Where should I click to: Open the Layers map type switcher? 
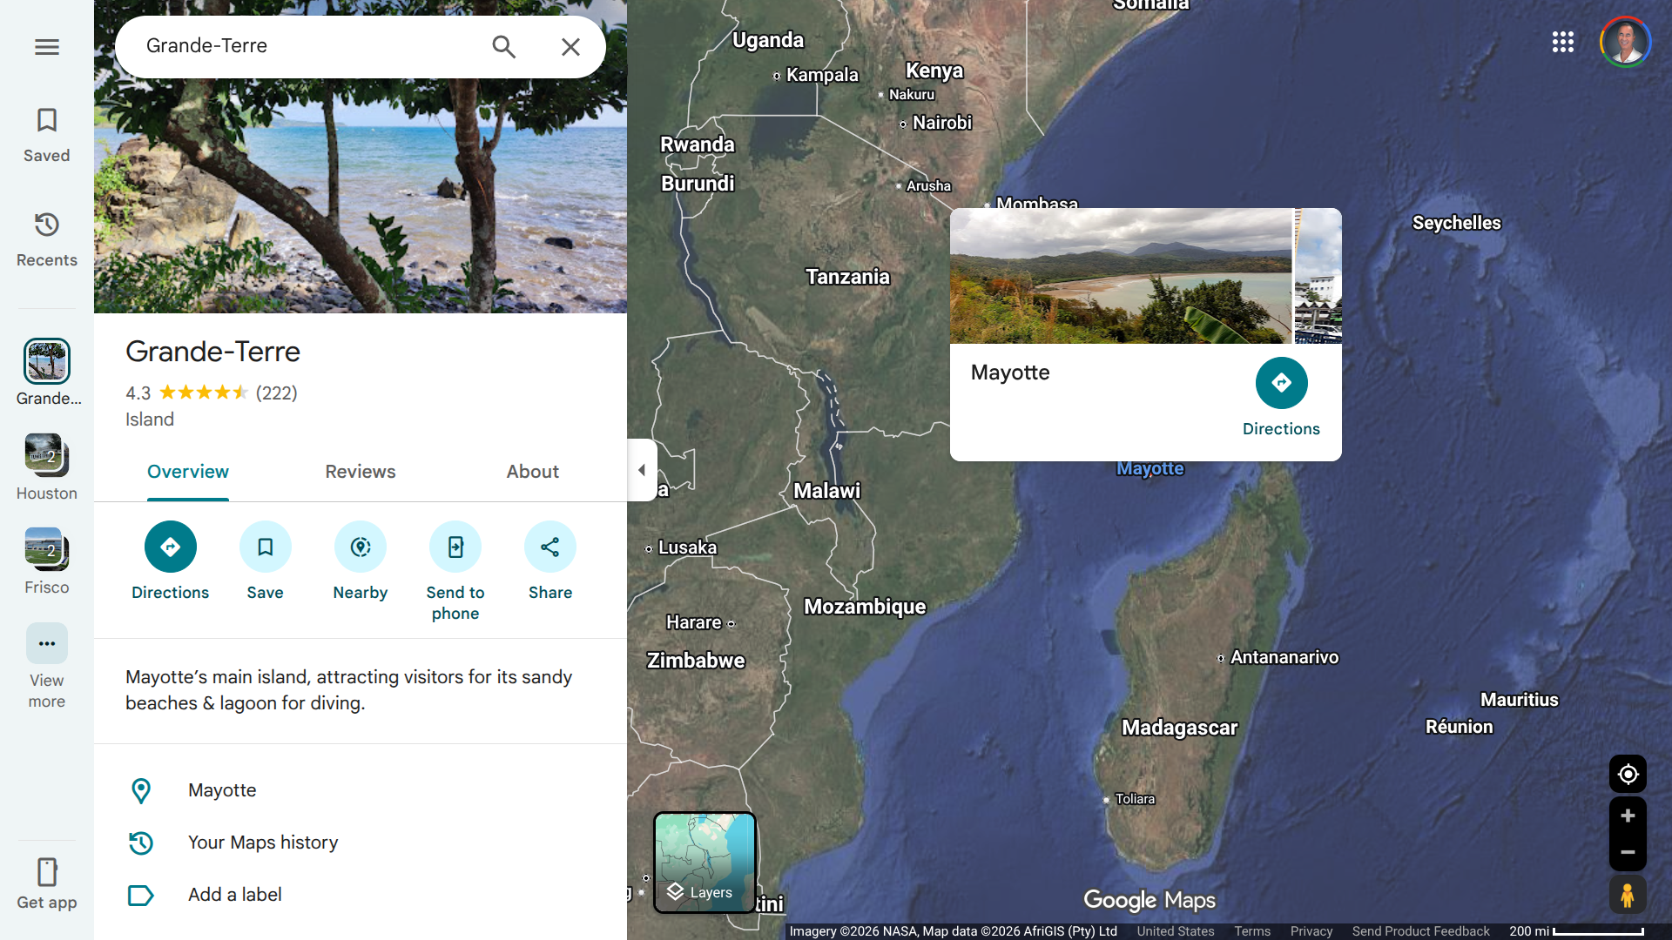pos(705,862)
